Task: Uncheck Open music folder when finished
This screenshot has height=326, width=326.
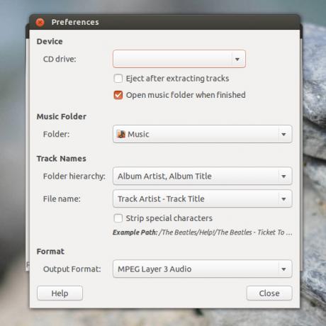Action: [118, 95]
